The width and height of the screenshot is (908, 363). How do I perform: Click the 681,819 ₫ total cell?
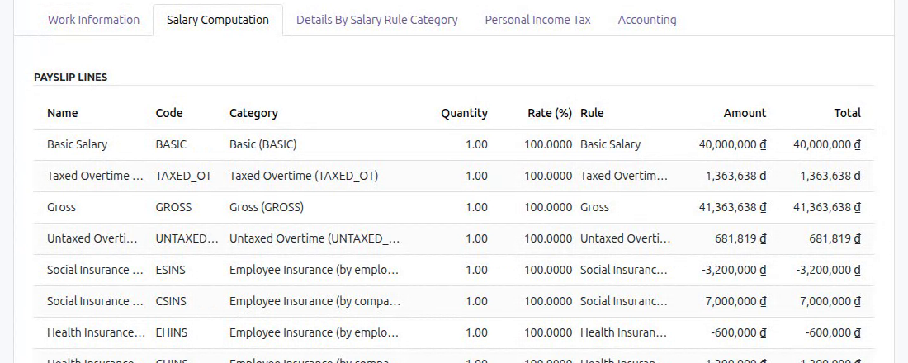click(837, 238)
